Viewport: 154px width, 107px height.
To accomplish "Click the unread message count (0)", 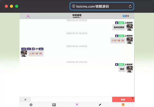I will 128,16.
